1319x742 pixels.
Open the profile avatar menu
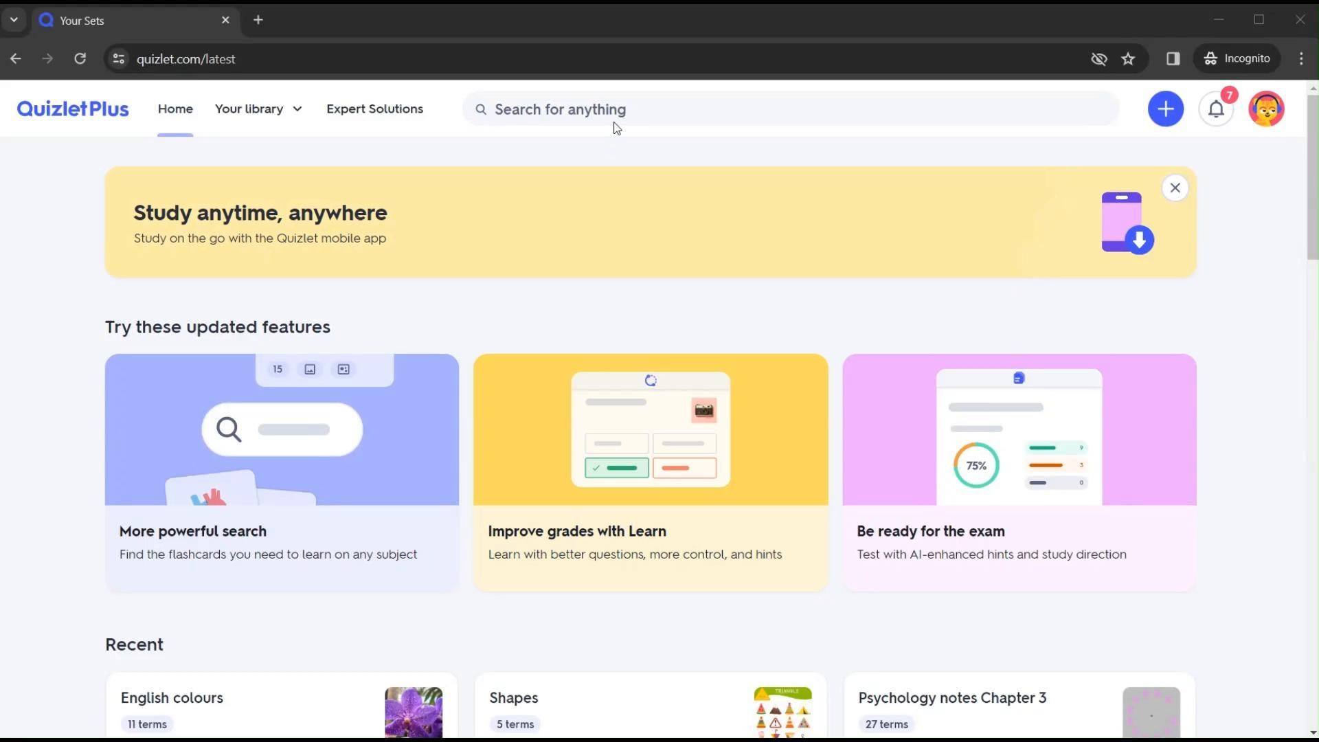tap(1266, 109)
